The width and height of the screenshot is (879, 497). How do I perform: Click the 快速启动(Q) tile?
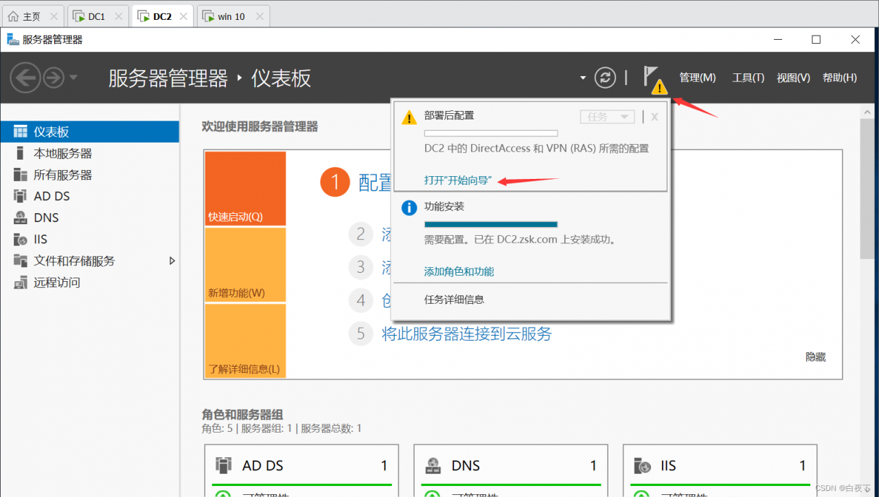[245, 189]
